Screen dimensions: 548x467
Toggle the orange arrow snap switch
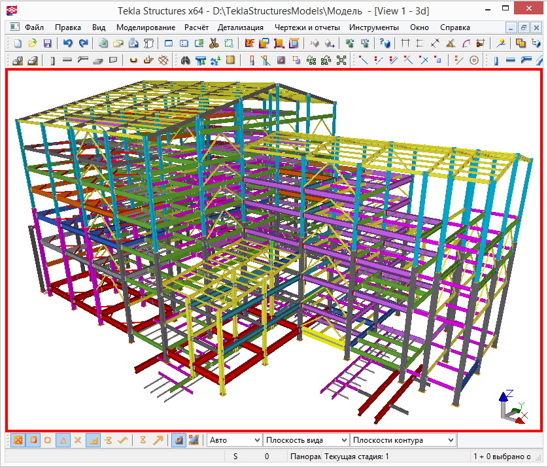(158, 440)
